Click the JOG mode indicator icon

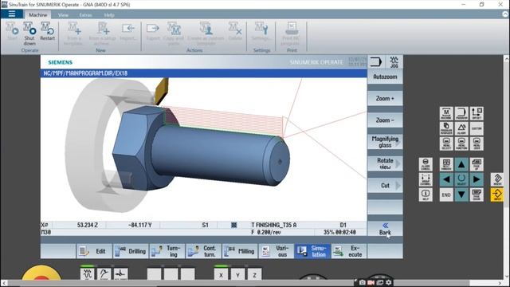click(x=394, y=62)
